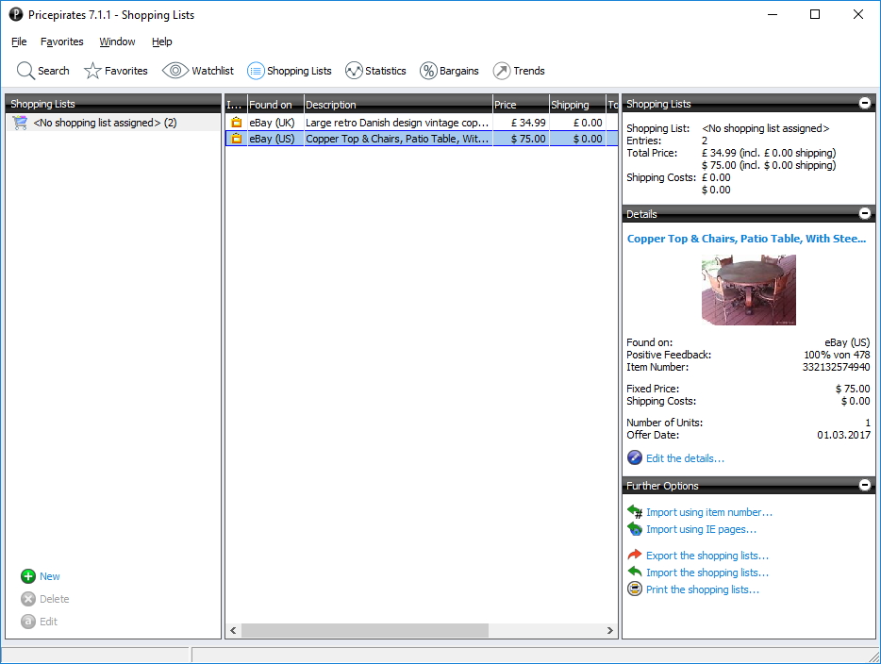Click the patio table product thumbnail
Image resolution: width=881 pixels, height=664 pixels.
tap(748, 290)
